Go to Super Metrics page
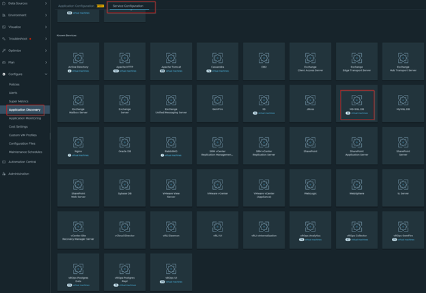 click(18, 101)
